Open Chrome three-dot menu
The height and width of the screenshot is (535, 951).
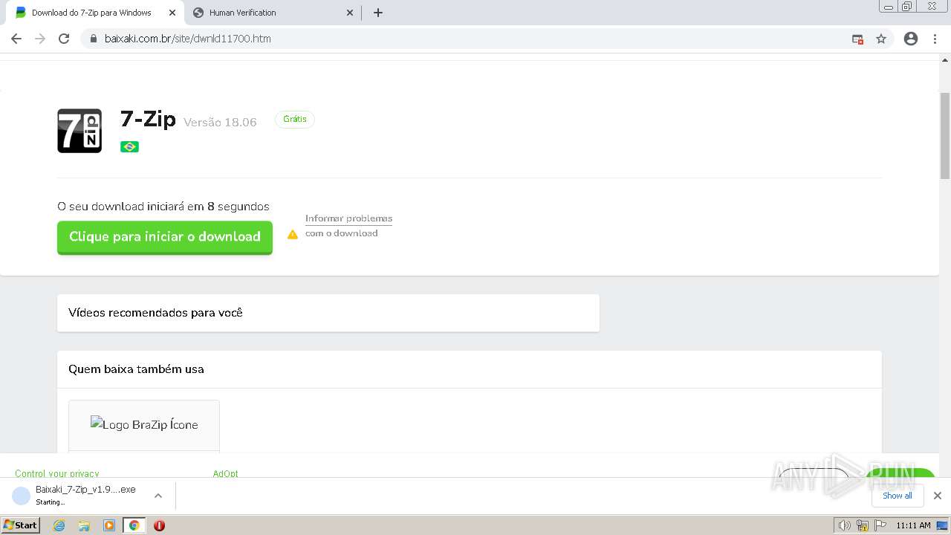(935, 39)
